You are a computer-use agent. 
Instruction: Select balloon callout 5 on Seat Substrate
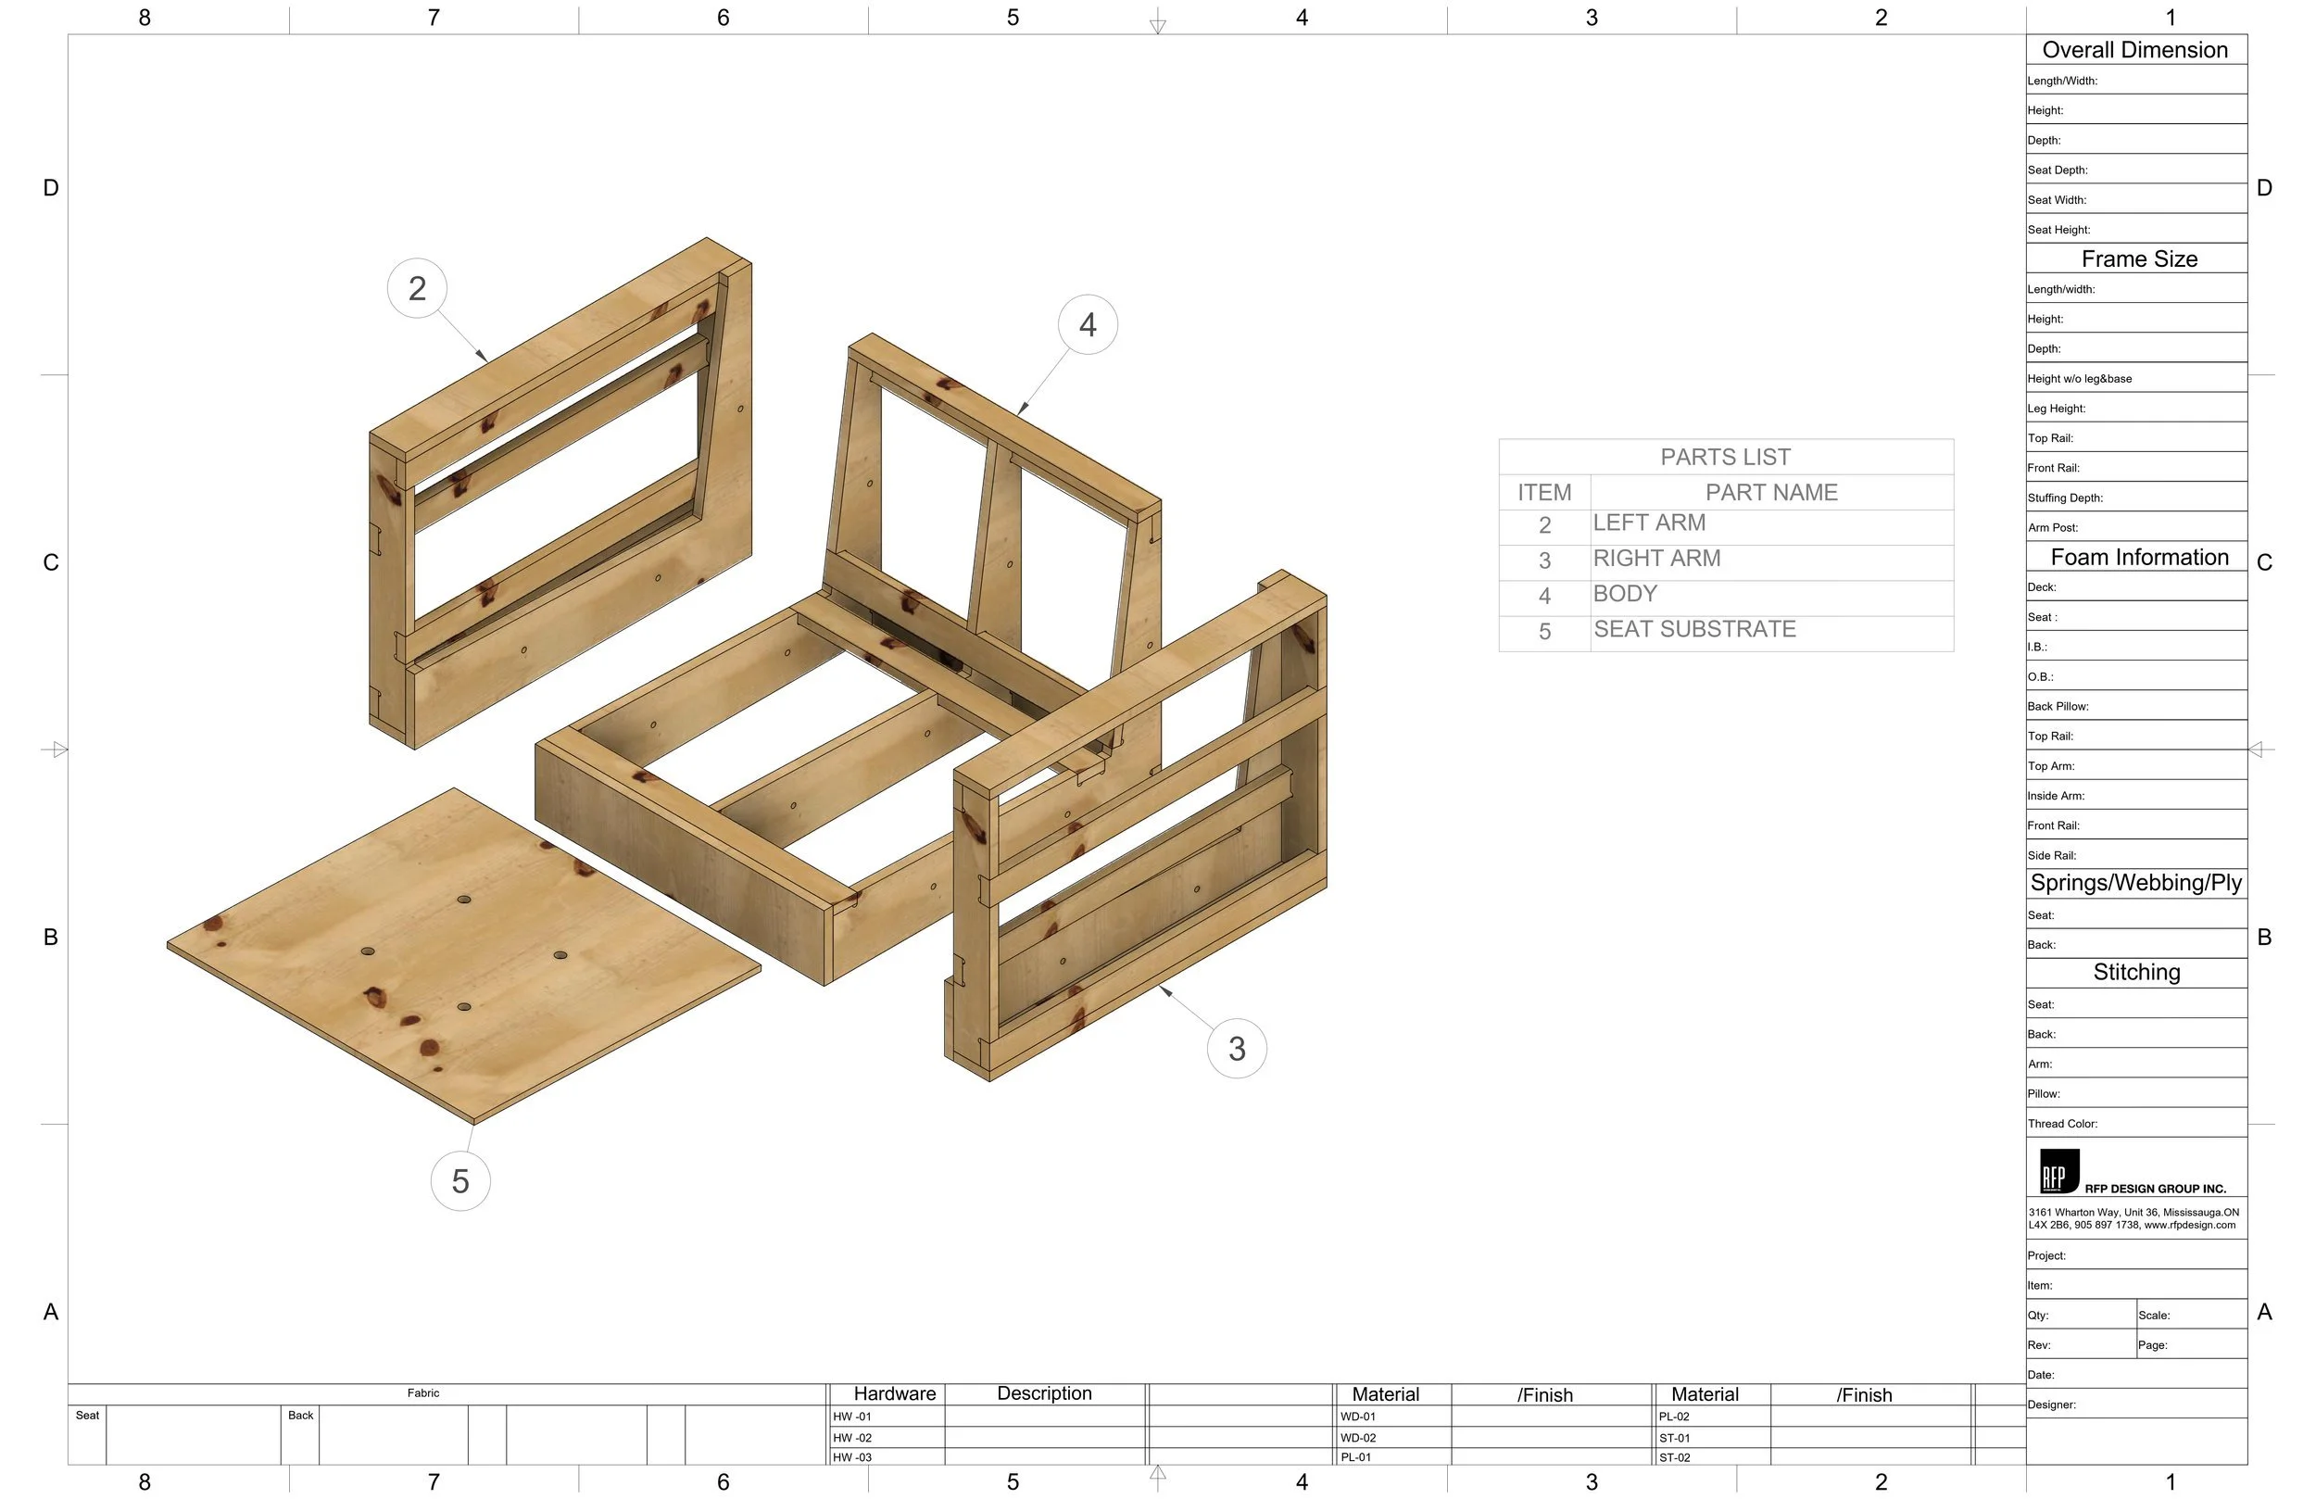460,1179
